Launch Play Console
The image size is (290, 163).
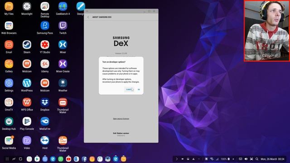[x=27, y=121]
